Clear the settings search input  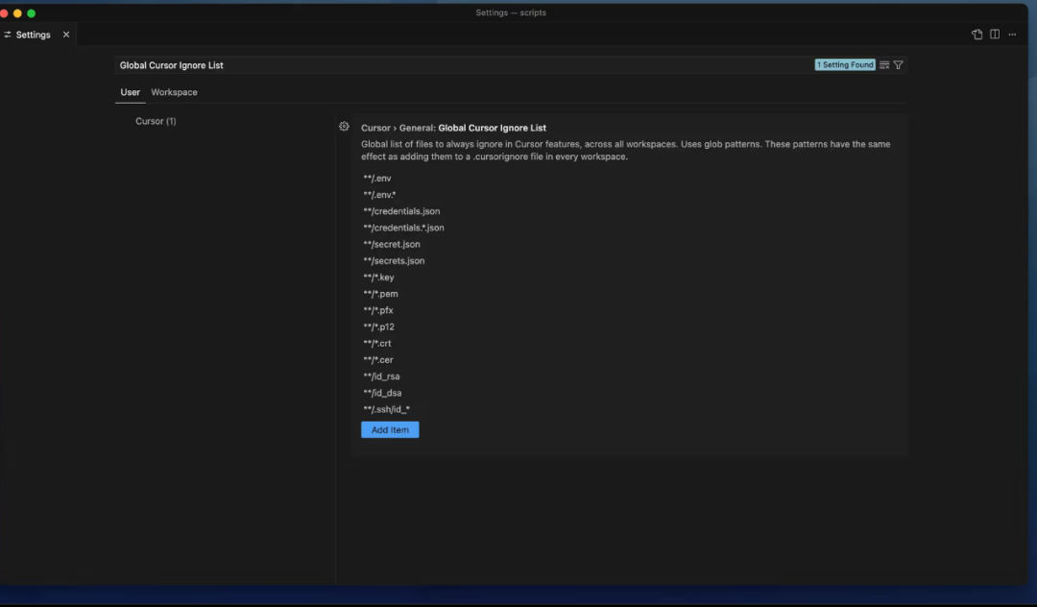(x=884, y=64)
